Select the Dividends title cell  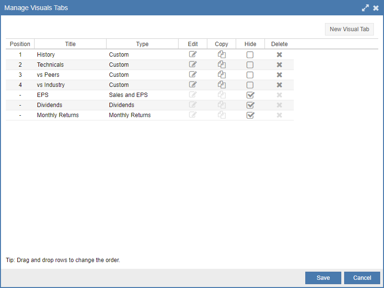point(70,105)
